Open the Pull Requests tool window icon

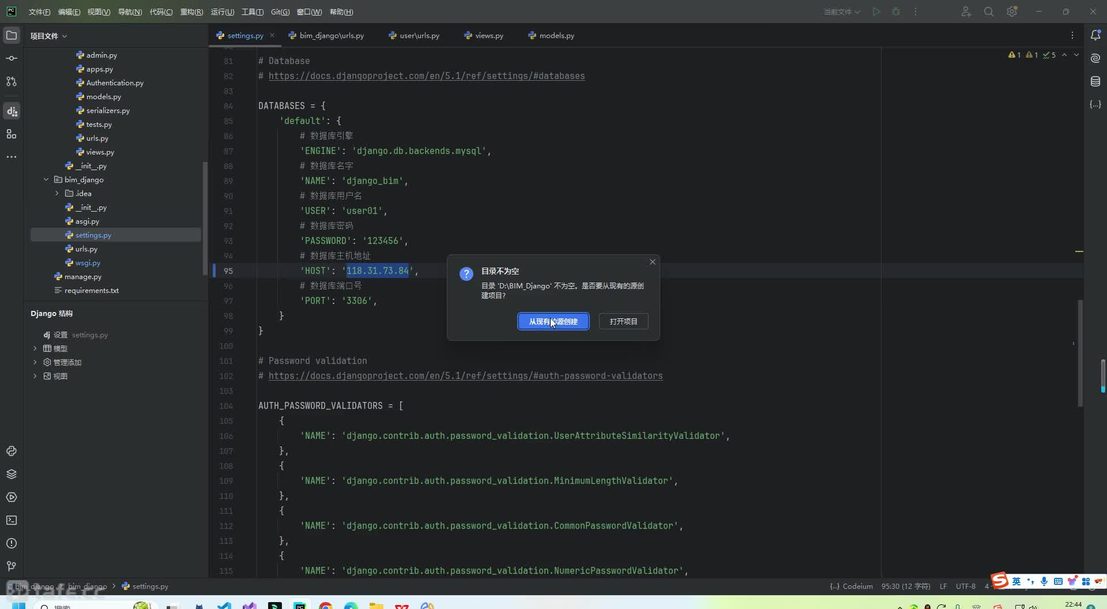pos(12,81)
